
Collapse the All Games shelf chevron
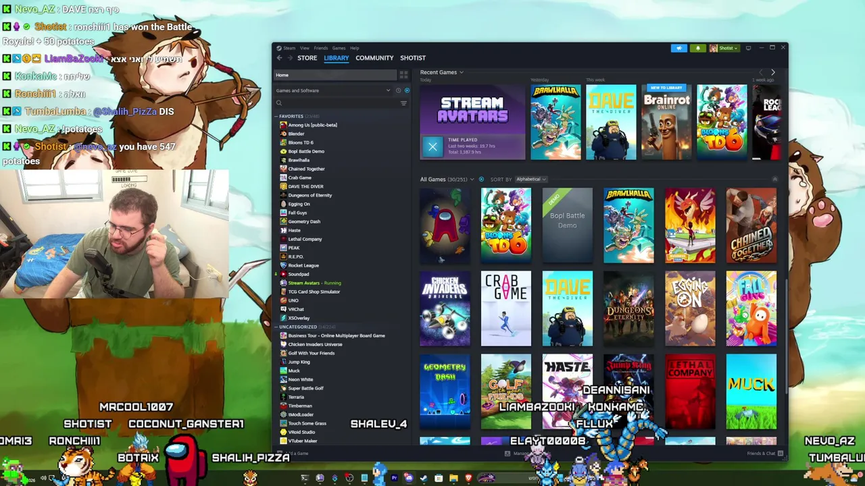774,180
